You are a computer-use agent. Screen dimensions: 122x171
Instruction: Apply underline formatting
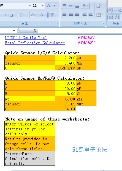tap(12, 15)
